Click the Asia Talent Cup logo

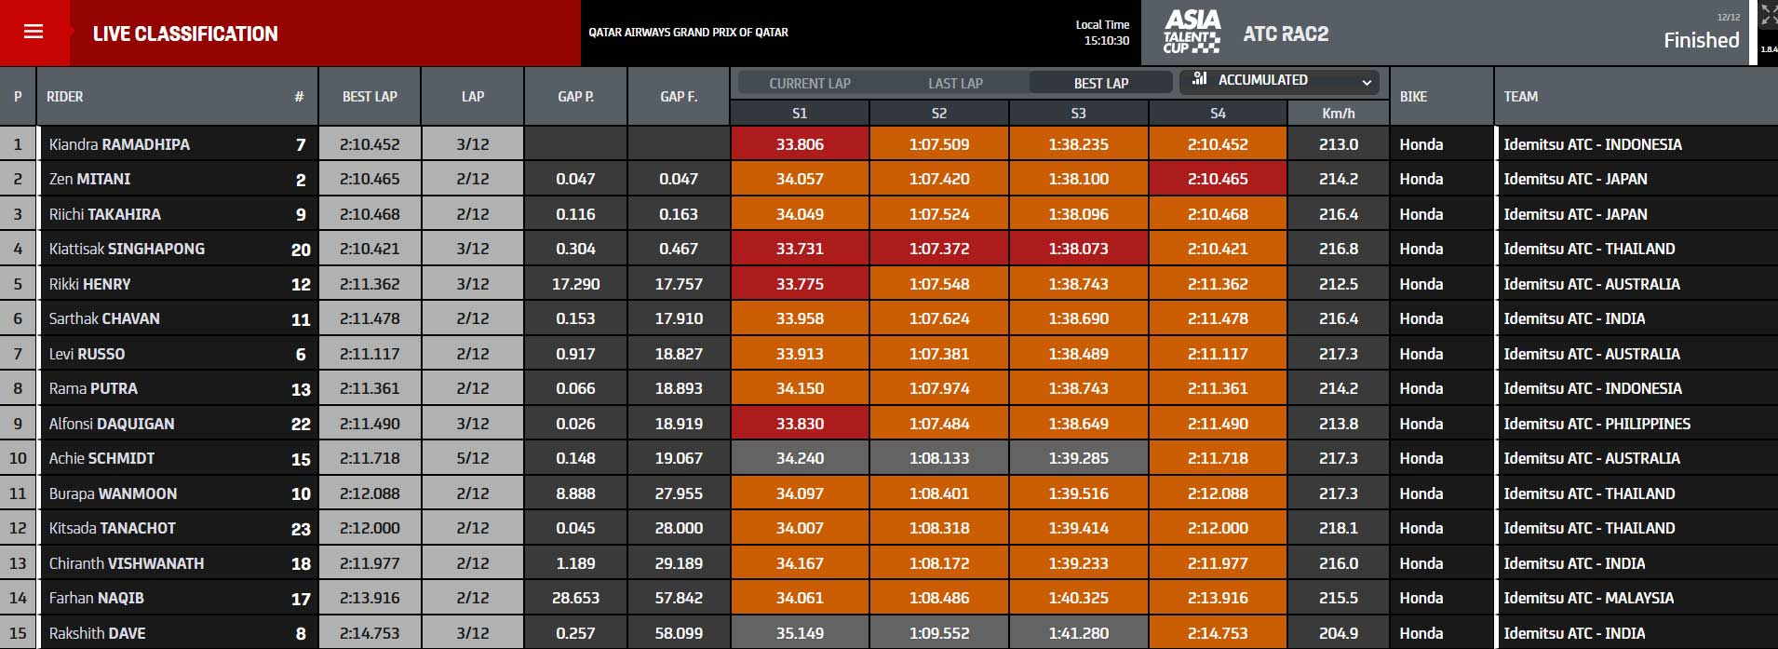(1192, 33)
